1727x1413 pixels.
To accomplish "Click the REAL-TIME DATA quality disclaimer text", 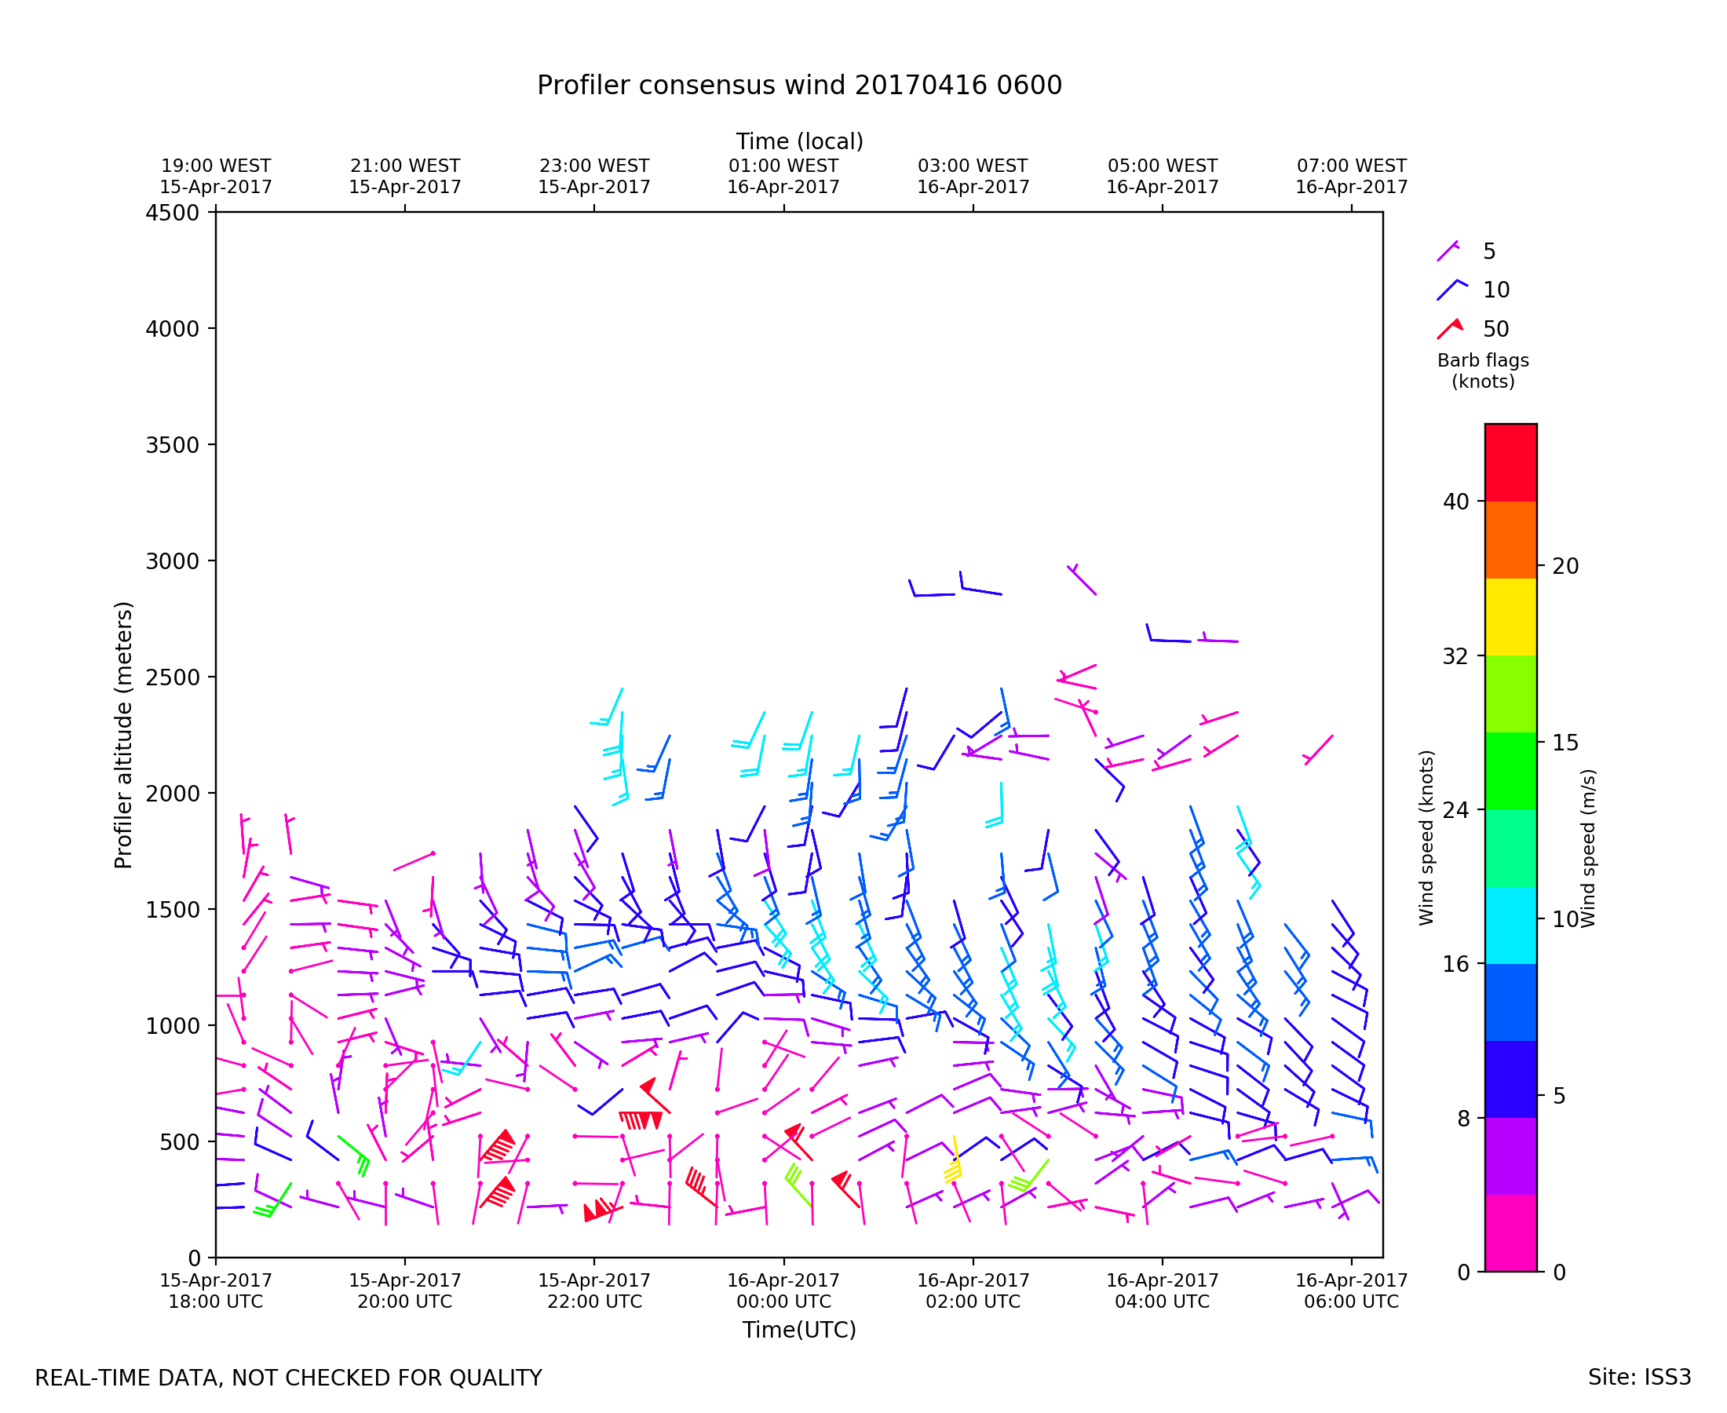I will point(288,1378).
